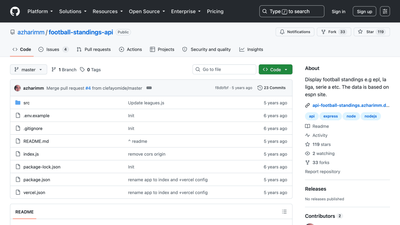Click the Go to file input
The height and width of the screenshot is (225, 400).
224,69
